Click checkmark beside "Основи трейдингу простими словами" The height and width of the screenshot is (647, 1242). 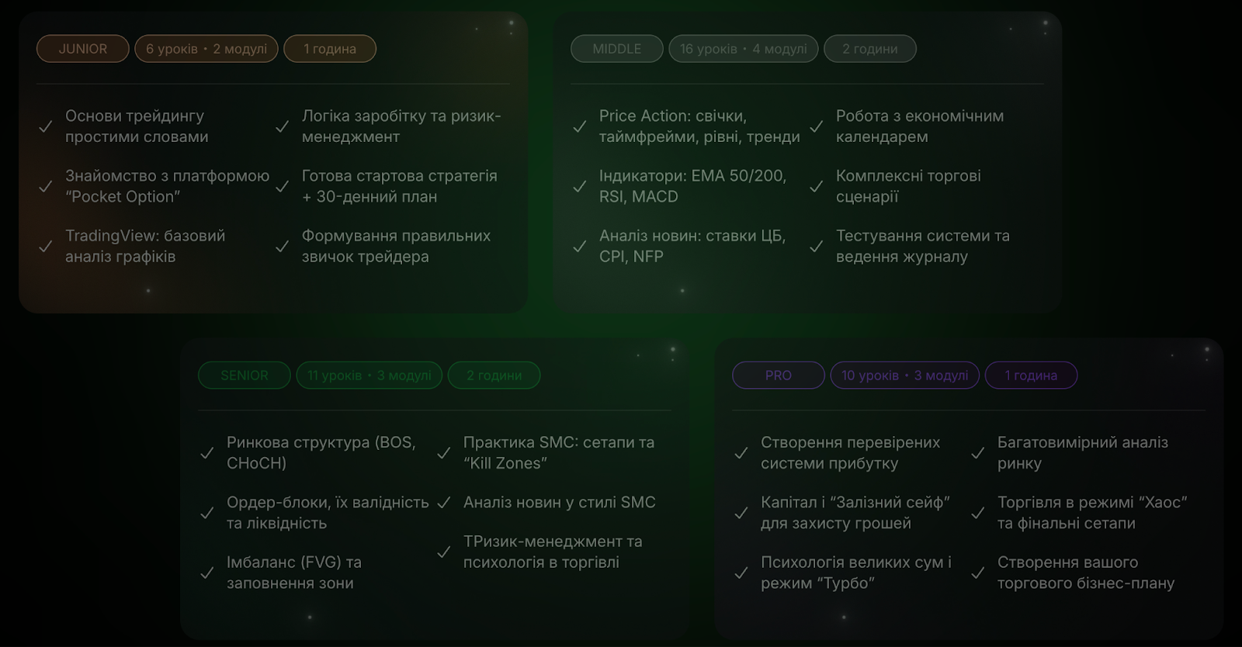tap(46, 126)
